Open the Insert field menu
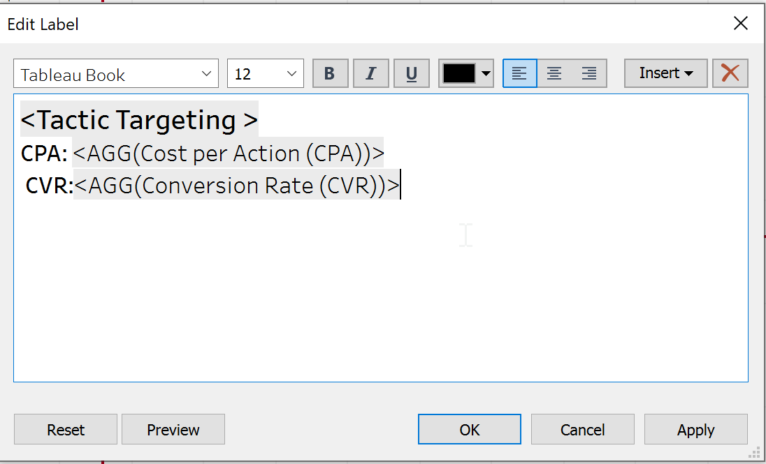This screenshot has height=464, width=766. 666,74
